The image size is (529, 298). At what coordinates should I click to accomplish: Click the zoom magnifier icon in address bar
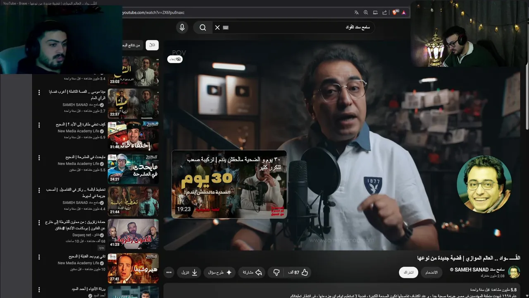366,12
